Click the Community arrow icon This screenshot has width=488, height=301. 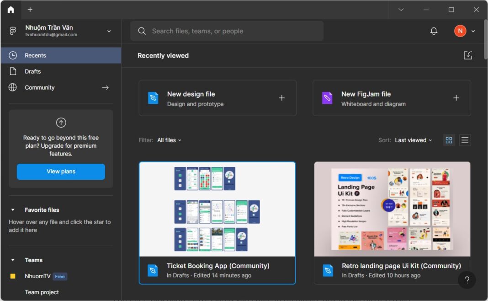pyautogui.click(x=106, y=87)
